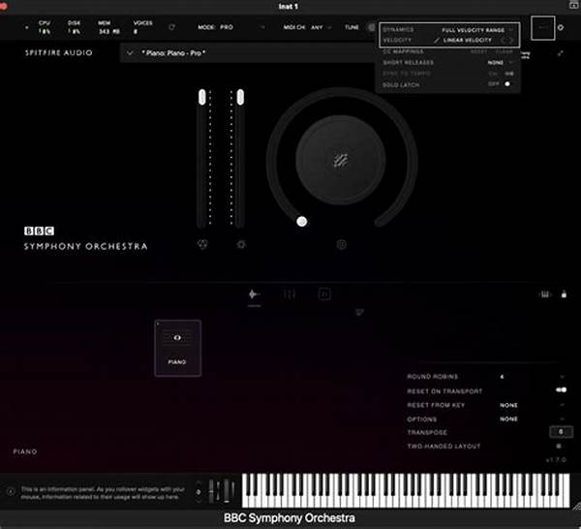
Task: Click the lock icon near the keyboard icon
Action: pos(564,295)
